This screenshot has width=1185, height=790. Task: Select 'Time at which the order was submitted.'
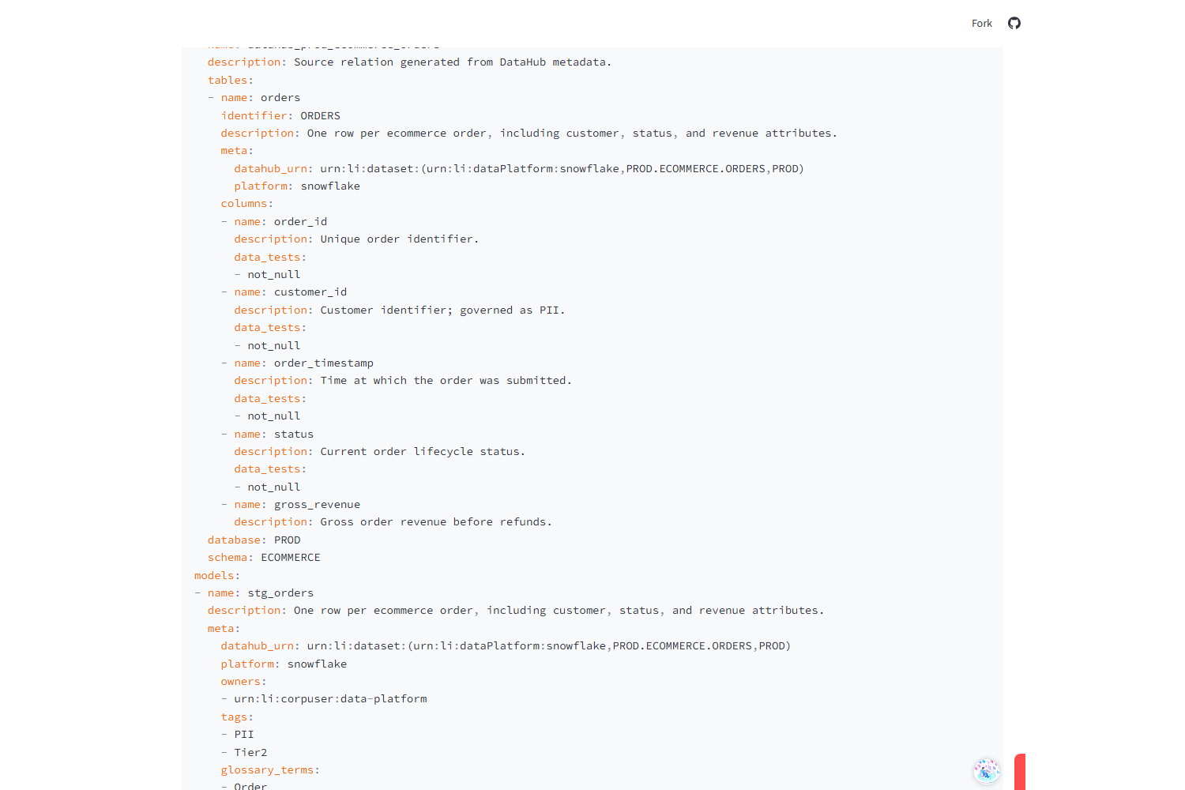[x=446, y=381]
